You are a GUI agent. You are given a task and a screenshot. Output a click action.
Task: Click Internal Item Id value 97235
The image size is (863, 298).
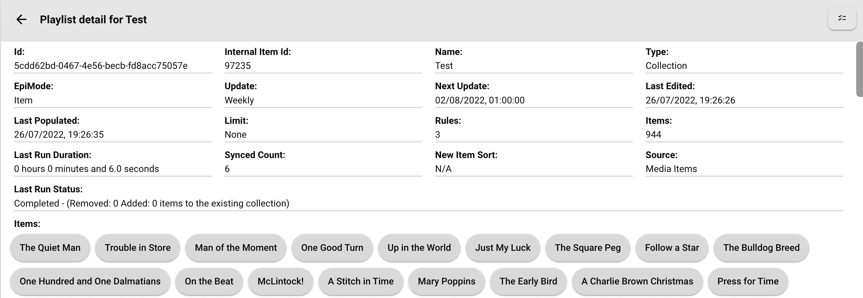pos(238,66)
